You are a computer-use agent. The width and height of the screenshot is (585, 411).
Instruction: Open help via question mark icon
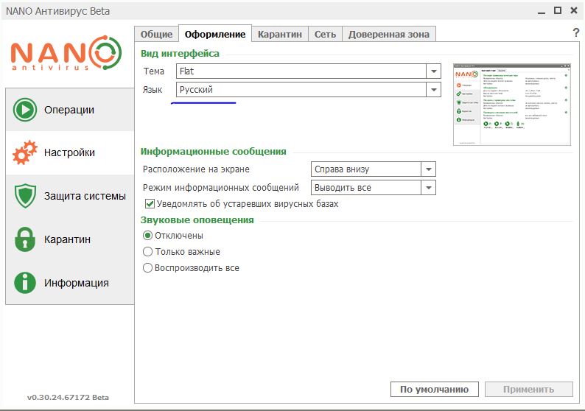(x=575, y=33)
